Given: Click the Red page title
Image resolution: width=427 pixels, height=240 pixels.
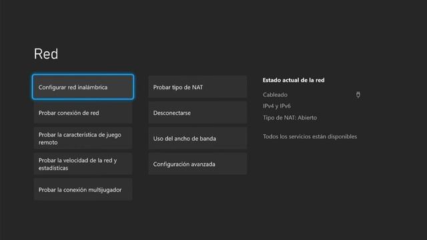Looking at the screenshot, I should pos(46,53).
